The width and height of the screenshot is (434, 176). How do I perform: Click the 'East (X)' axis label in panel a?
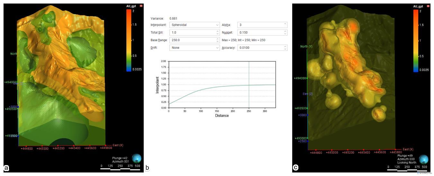118,145
